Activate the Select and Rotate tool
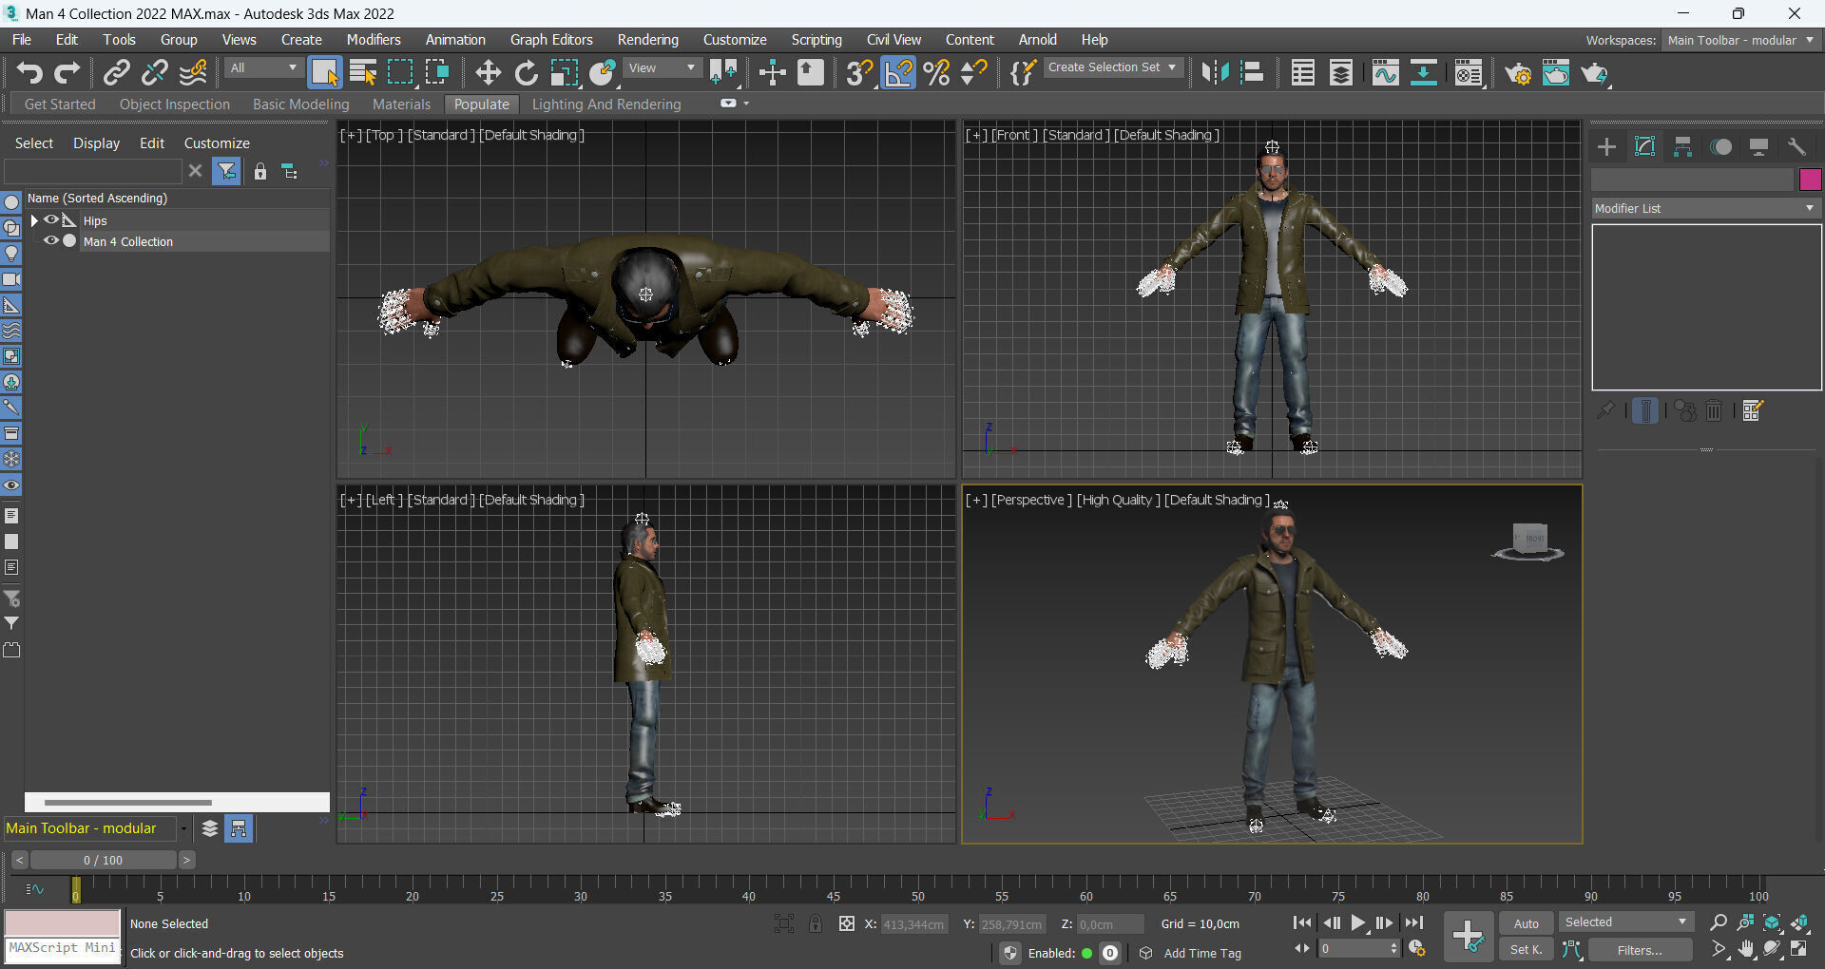Image resolution: width=1825 pixels, height=969 pixels. click(526, 73)
